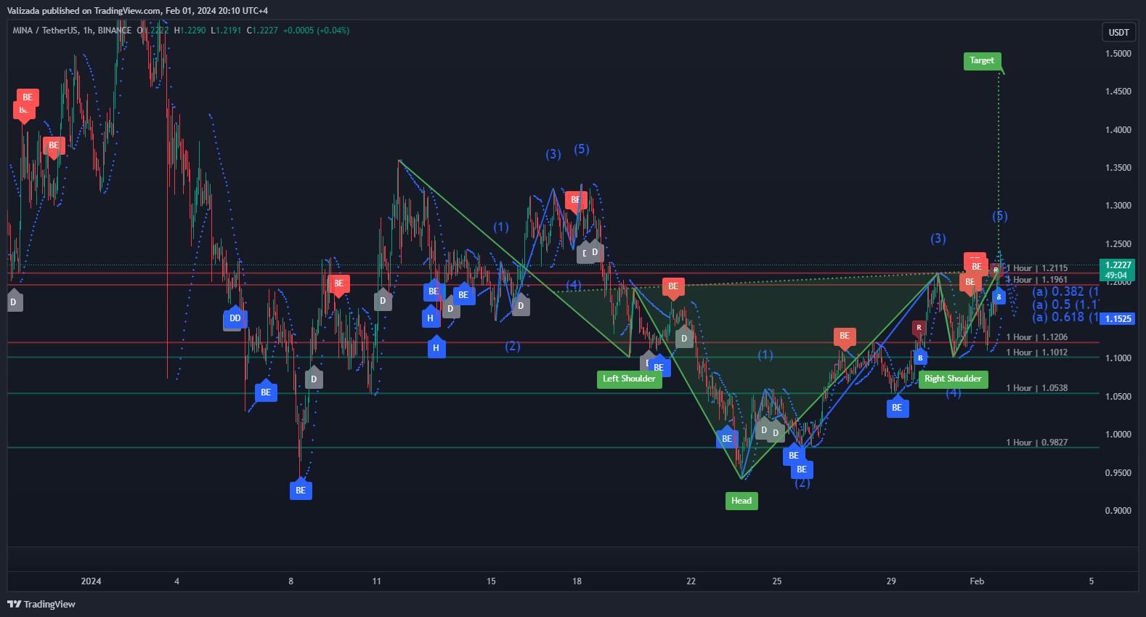1146x617 pixels.
Task: Click the 22 date on time axis
Action: [691, 581]
